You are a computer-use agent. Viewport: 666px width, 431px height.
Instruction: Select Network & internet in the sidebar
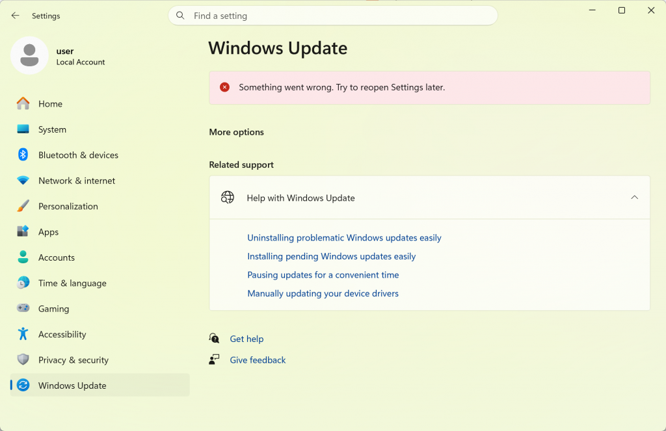(x=100, y=181)
